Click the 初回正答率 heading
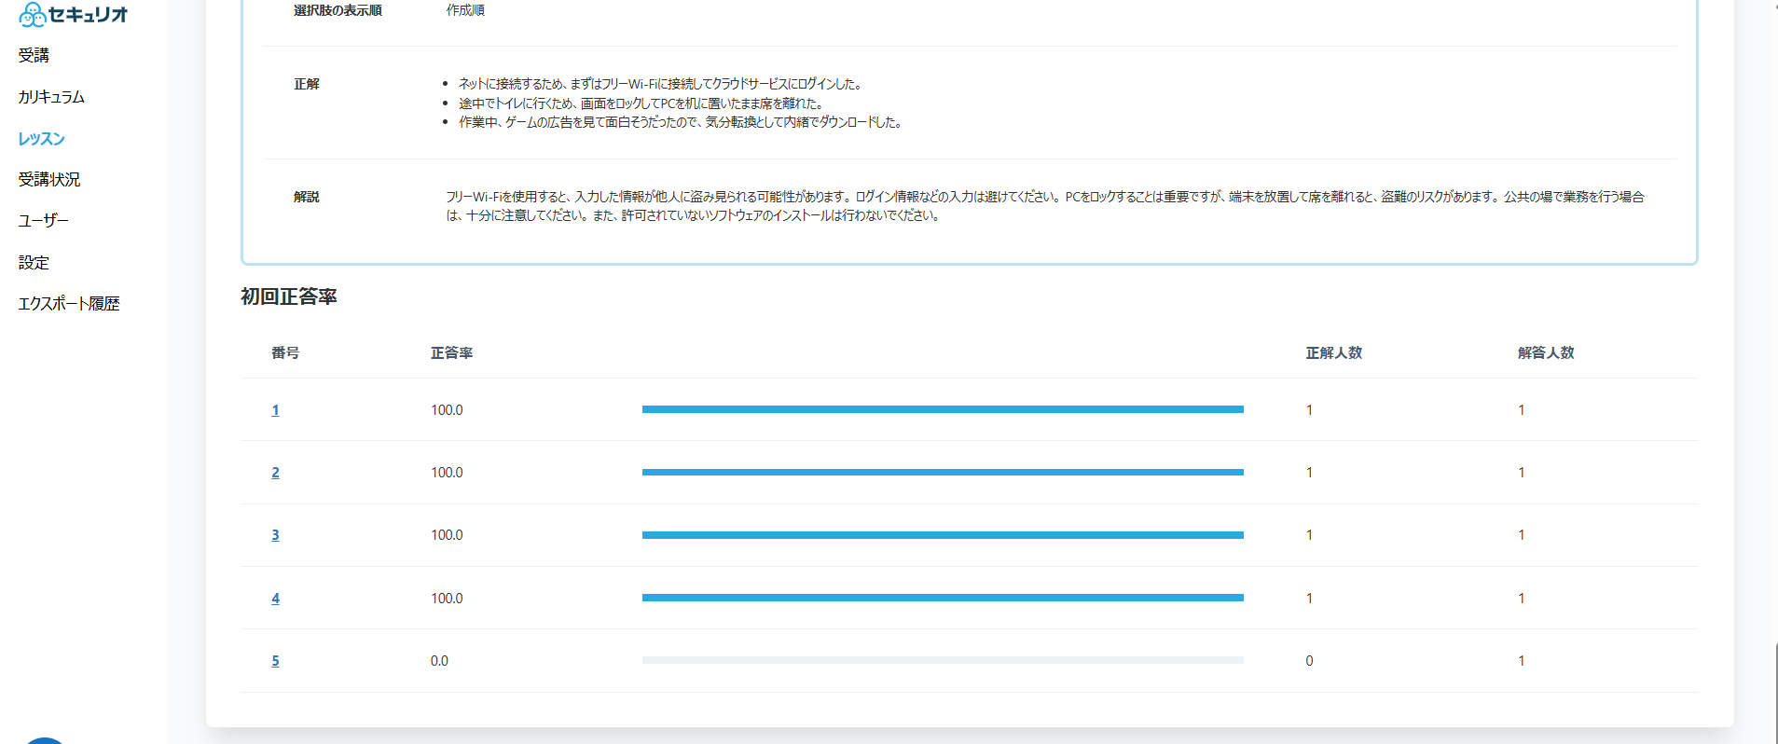This screenshot has height=744, width=1778. tap(289, 296)
